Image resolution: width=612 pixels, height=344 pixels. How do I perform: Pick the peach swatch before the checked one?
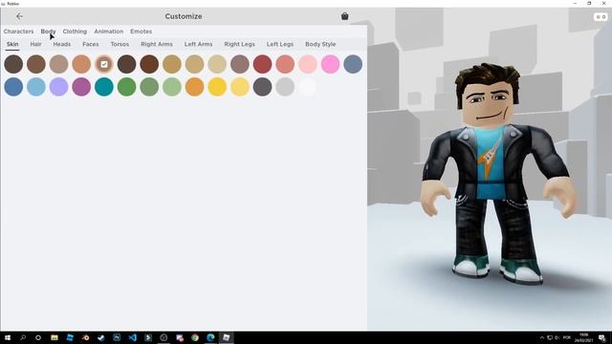(81, 64)
